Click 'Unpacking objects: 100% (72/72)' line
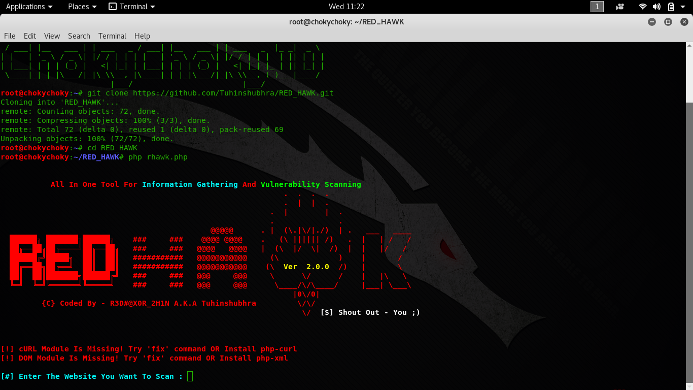 87,139
